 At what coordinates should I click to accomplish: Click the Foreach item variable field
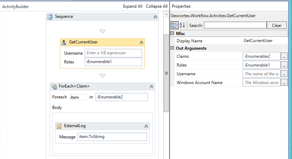point(78,97)
